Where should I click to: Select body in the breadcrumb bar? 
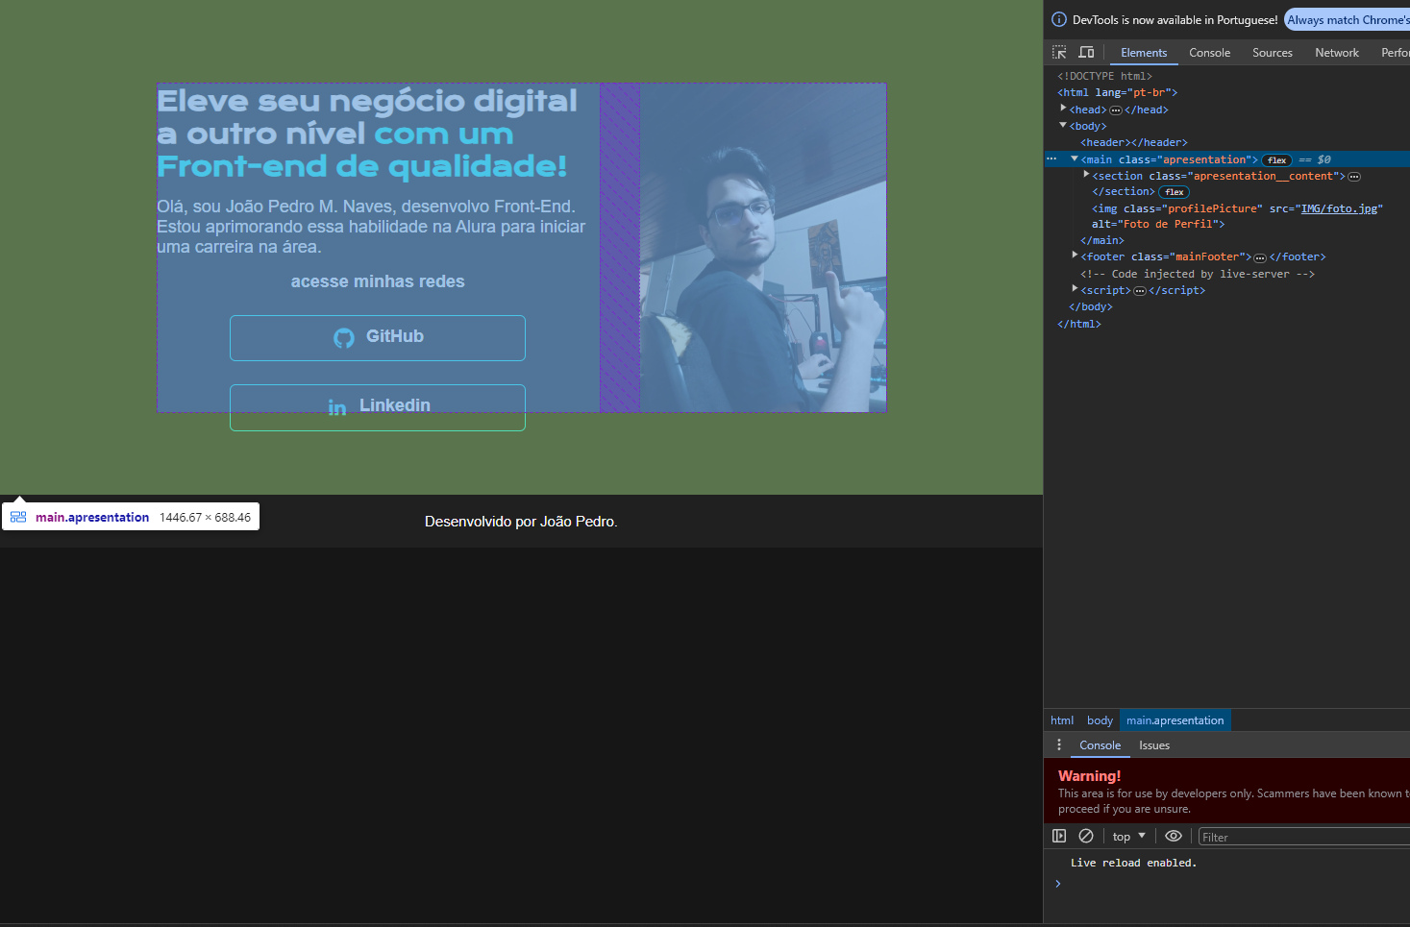pos(1100,720)
